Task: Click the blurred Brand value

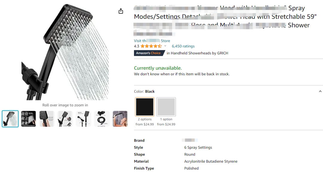Action: 190,140
